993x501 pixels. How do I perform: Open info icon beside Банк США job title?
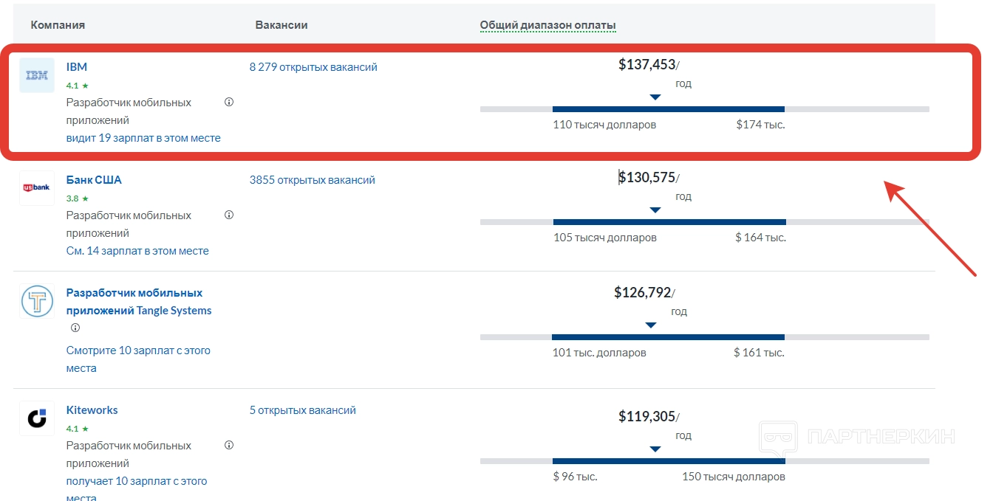point(229,215)
